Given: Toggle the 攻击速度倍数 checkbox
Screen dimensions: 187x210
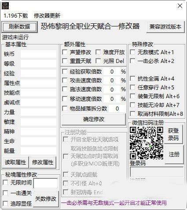Looking at the screenshot, I should [65, 81].
